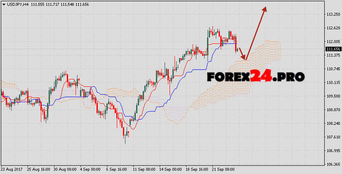
Task: Click the FOREX24.PRO watermark logo
Action: point(255,76)
